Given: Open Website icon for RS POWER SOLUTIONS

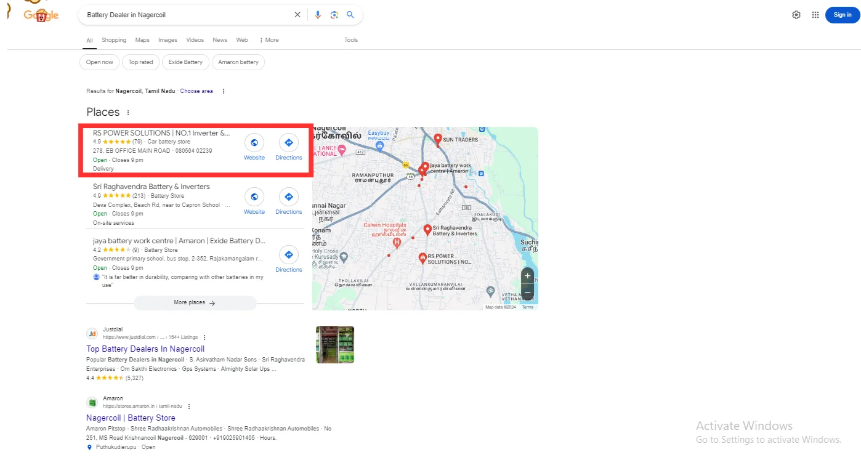Looking at the screenshot, I should [x=254, y=143].
